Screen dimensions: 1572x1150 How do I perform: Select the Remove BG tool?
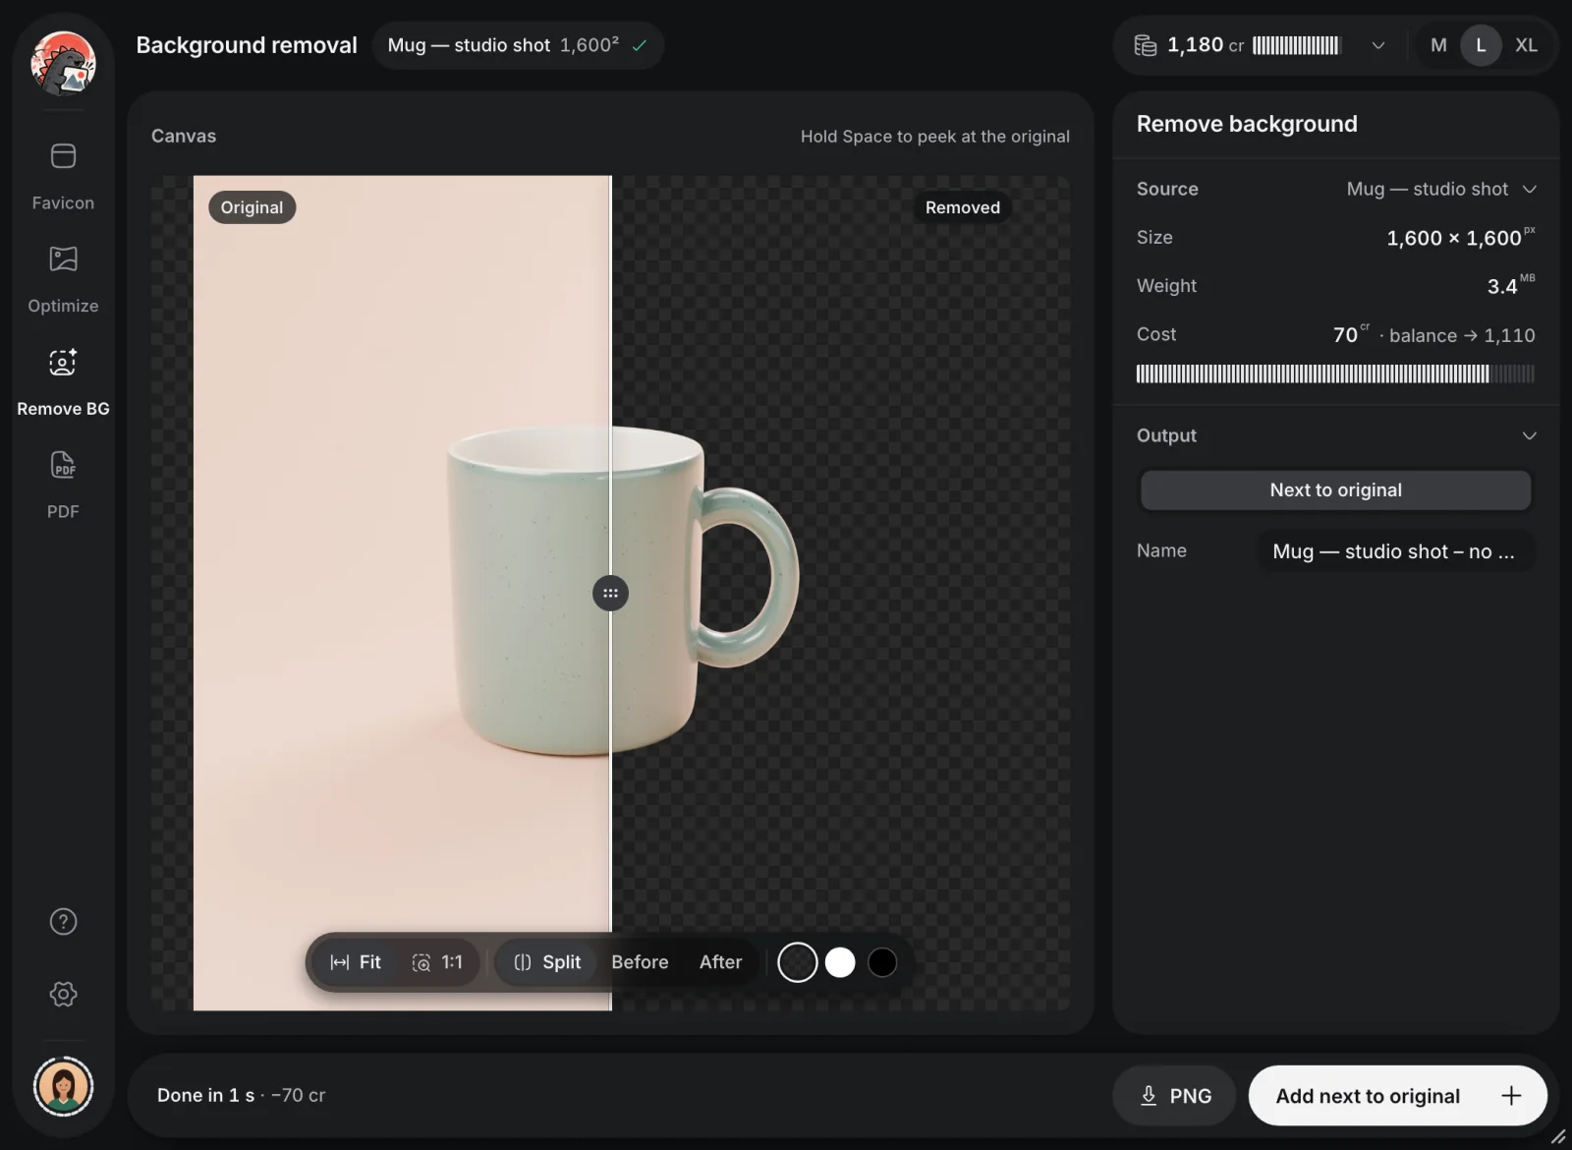[63, 381]
